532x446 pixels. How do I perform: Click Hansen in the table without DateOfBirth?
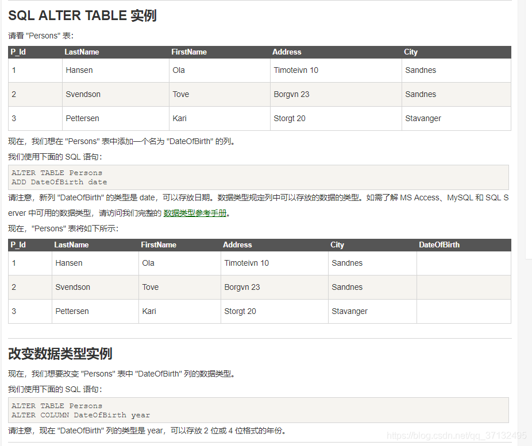tap(79, 70)
